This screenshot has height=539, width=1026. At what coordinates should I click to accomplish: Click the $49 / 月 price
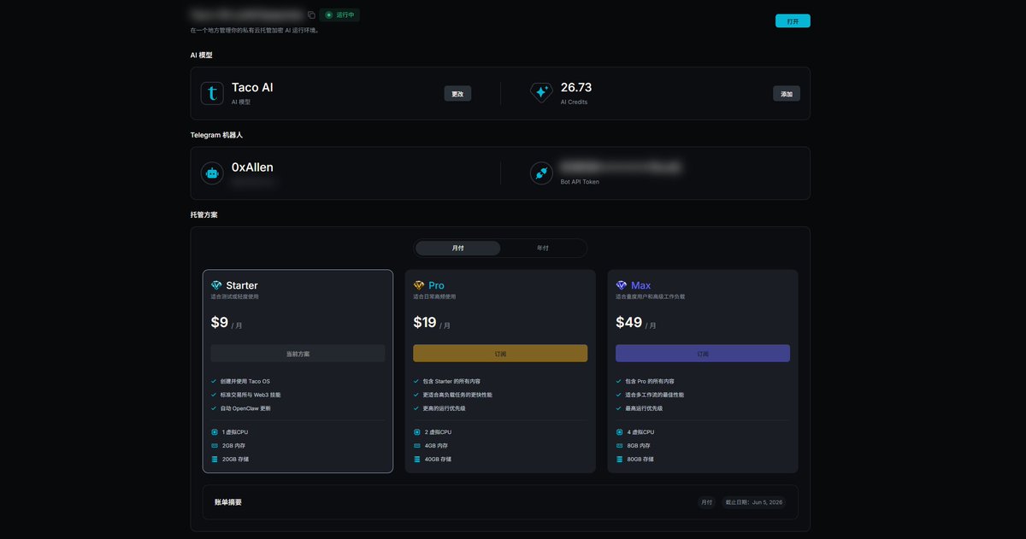(x=636, y=323)
